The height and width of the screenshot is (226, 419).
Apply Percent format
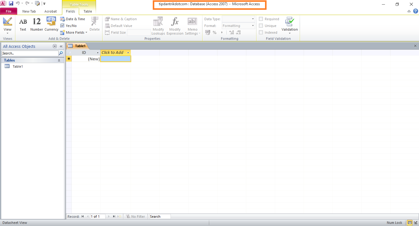[214, 32]
